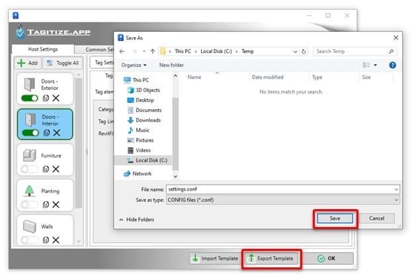Open the Organize dropdown menu
Image resolution: width=414 pixels, height=280 pixels.
[x=134, y=65]
